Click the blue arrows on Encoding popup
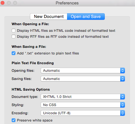Screen dimensions: 135x124 coord(122,113)
